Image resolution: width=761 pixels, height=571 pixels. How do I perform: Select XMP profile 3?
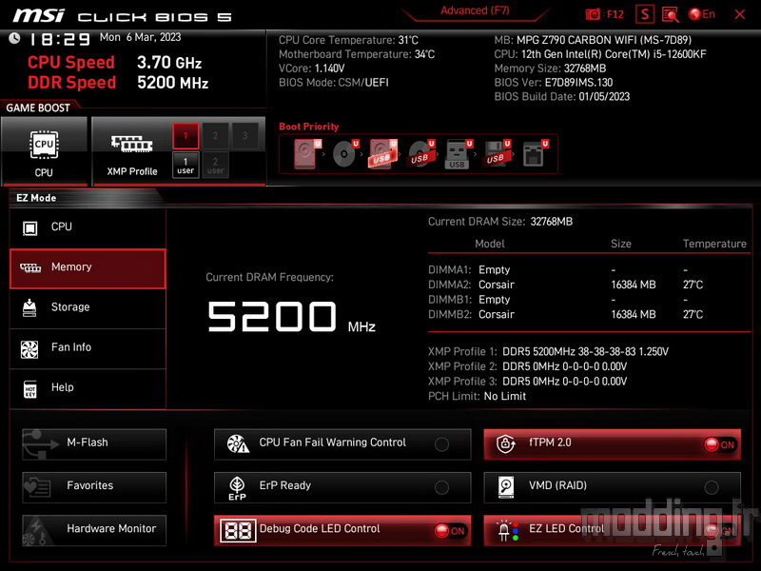click(x=244, y=135)
